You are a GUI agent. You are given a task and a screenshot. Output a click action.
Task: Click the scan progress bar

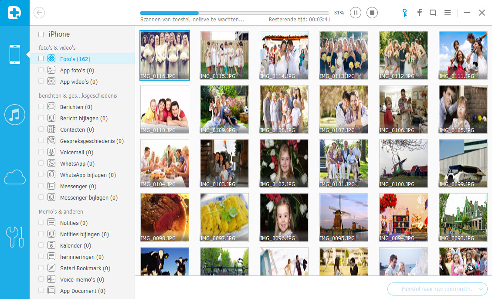[234, 13]
